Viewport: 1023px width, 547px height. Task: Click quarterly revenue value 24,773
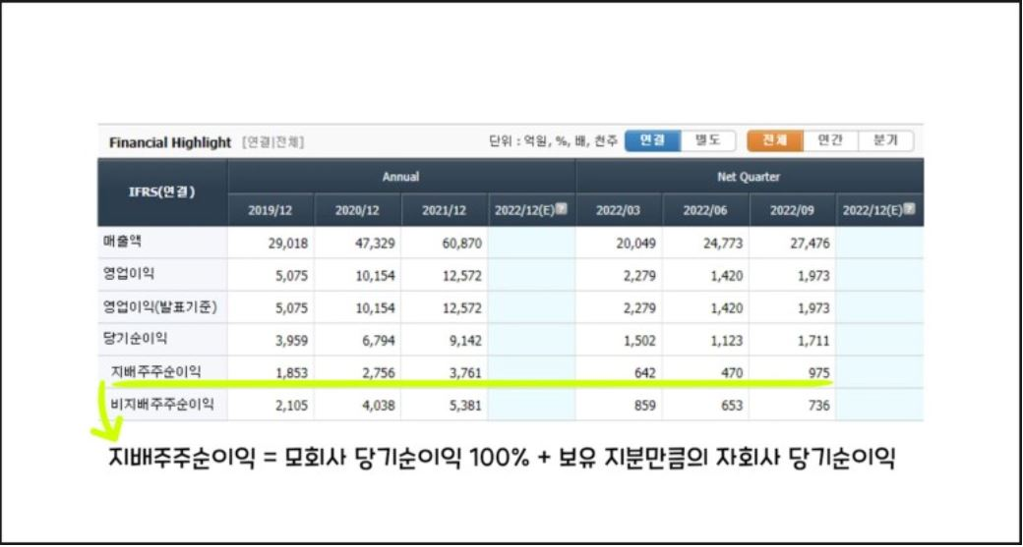pyautogui.click(x=723, y=244)
